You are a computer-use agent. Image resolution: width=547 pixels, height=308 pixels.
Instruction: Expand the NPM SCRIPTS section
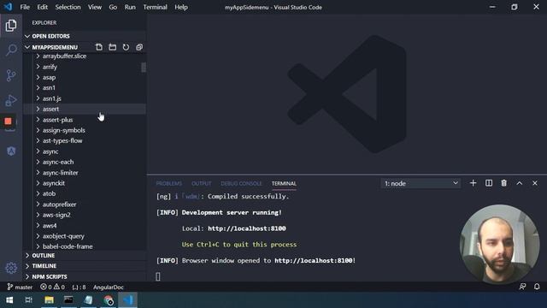84,276
